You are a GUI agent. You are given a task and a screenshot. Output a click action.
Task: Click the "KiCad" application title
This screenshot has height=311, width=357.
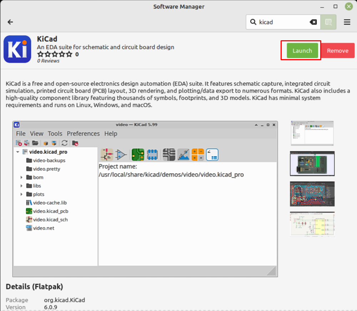47,39
